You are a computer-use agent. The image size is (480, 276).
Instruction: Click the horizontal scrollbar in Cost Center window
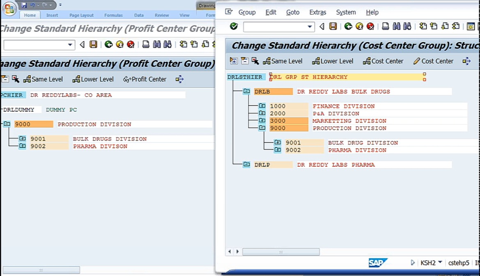tap(281, 252)
